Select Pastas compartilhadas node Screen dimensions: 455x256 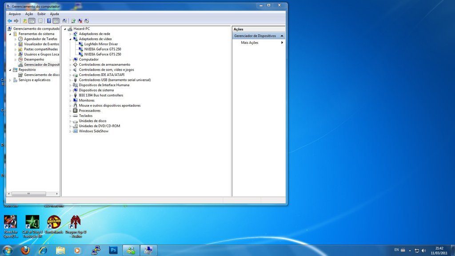click(41, 49)
